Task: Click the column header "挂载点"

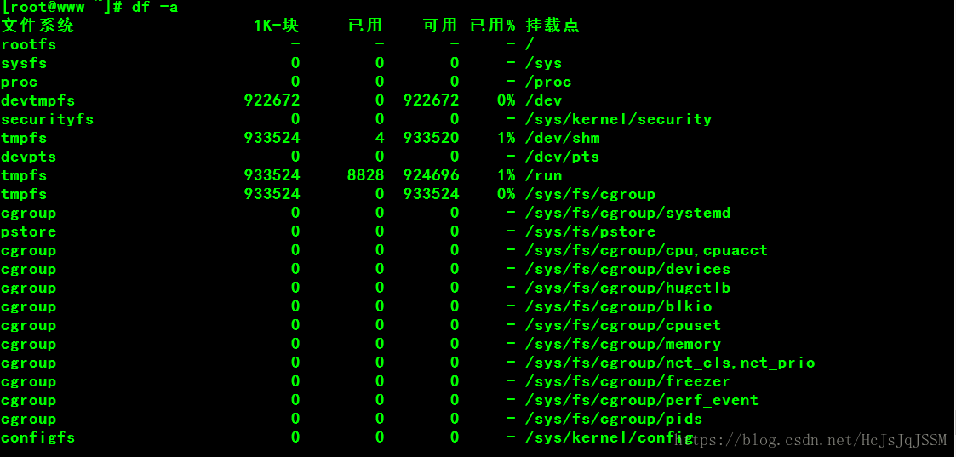Action: tap(552, 26)
